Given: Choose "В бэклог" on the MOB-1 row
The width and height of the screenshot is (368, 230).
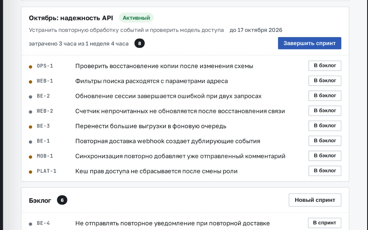Looking at the screenshot, I should 325,156.
